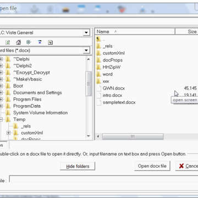Select the ~Delphi folder in tree
Image resolution: width=198 pixels, height=198 pixels.
pos(21,59)
